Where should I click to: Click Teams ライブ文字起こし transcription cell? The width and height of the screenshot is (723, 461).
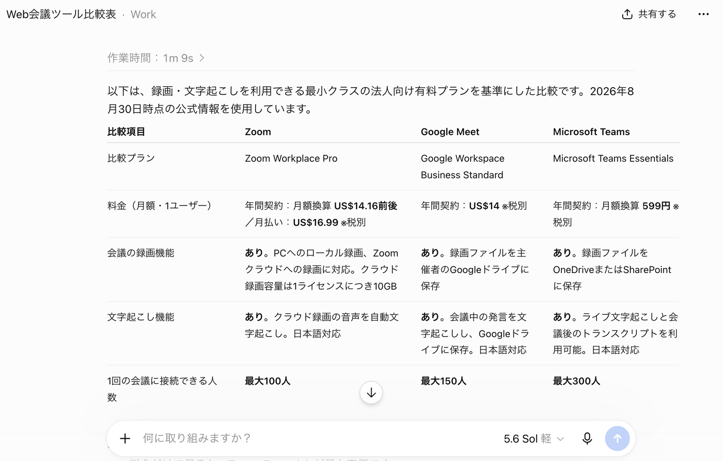[x=616, y=333]
